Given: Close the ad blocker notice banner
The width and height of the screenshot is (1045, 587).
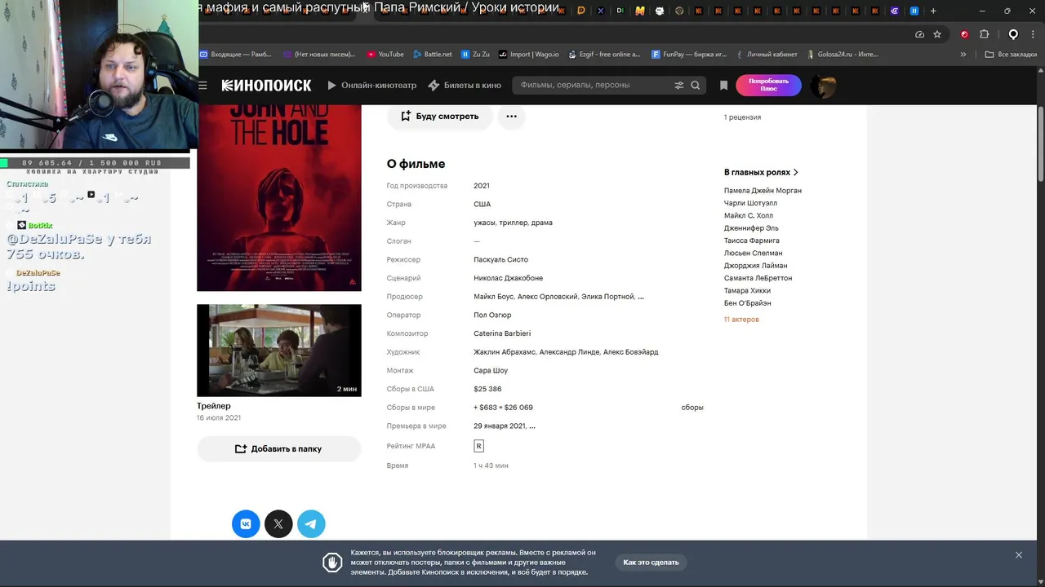Looking at the screenshot, I should 1019,555.
